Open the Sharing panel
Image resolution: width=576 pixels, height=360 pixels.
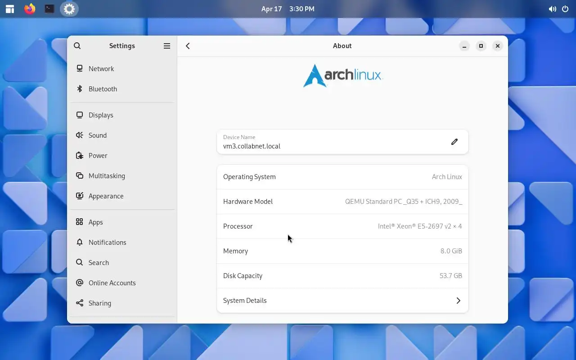[122, 303]
